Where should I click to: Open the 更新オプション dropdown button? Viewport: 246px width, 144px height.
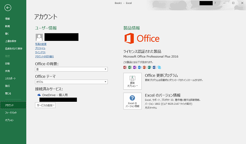[x=132, y=81]
